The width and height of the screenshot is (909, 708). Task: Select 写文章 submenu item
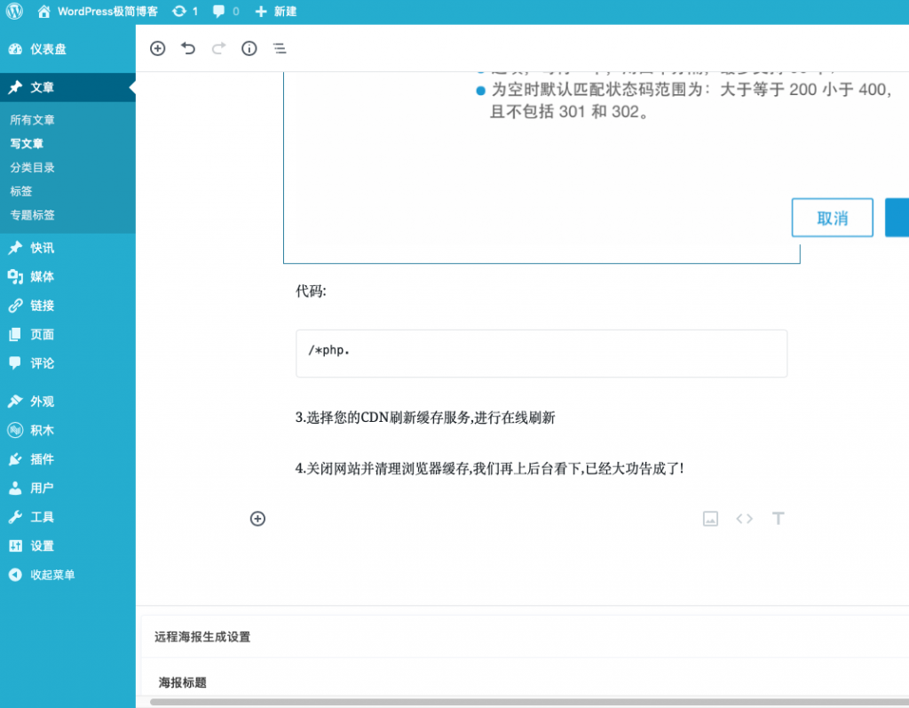click(x=27, y=144)
